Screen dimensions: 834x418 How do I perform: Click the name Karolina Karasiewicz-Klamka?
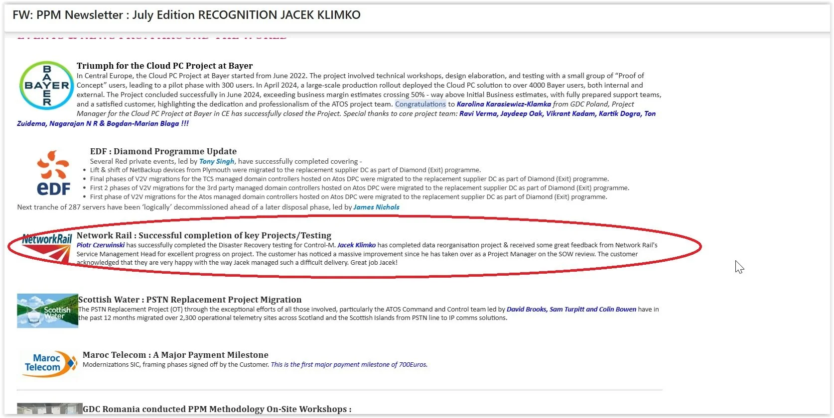(504, 104)
